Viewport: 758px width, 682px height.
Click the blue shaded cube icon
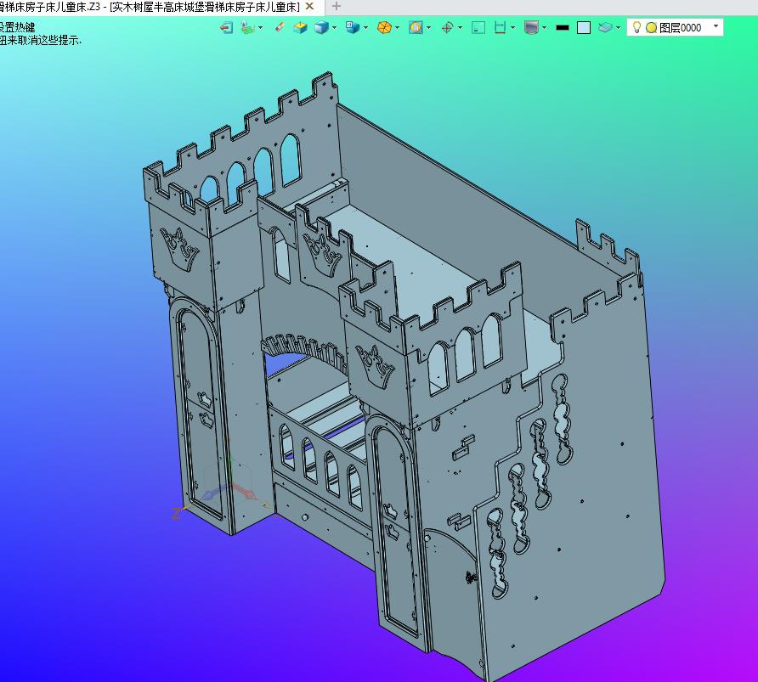pos(321,27)
